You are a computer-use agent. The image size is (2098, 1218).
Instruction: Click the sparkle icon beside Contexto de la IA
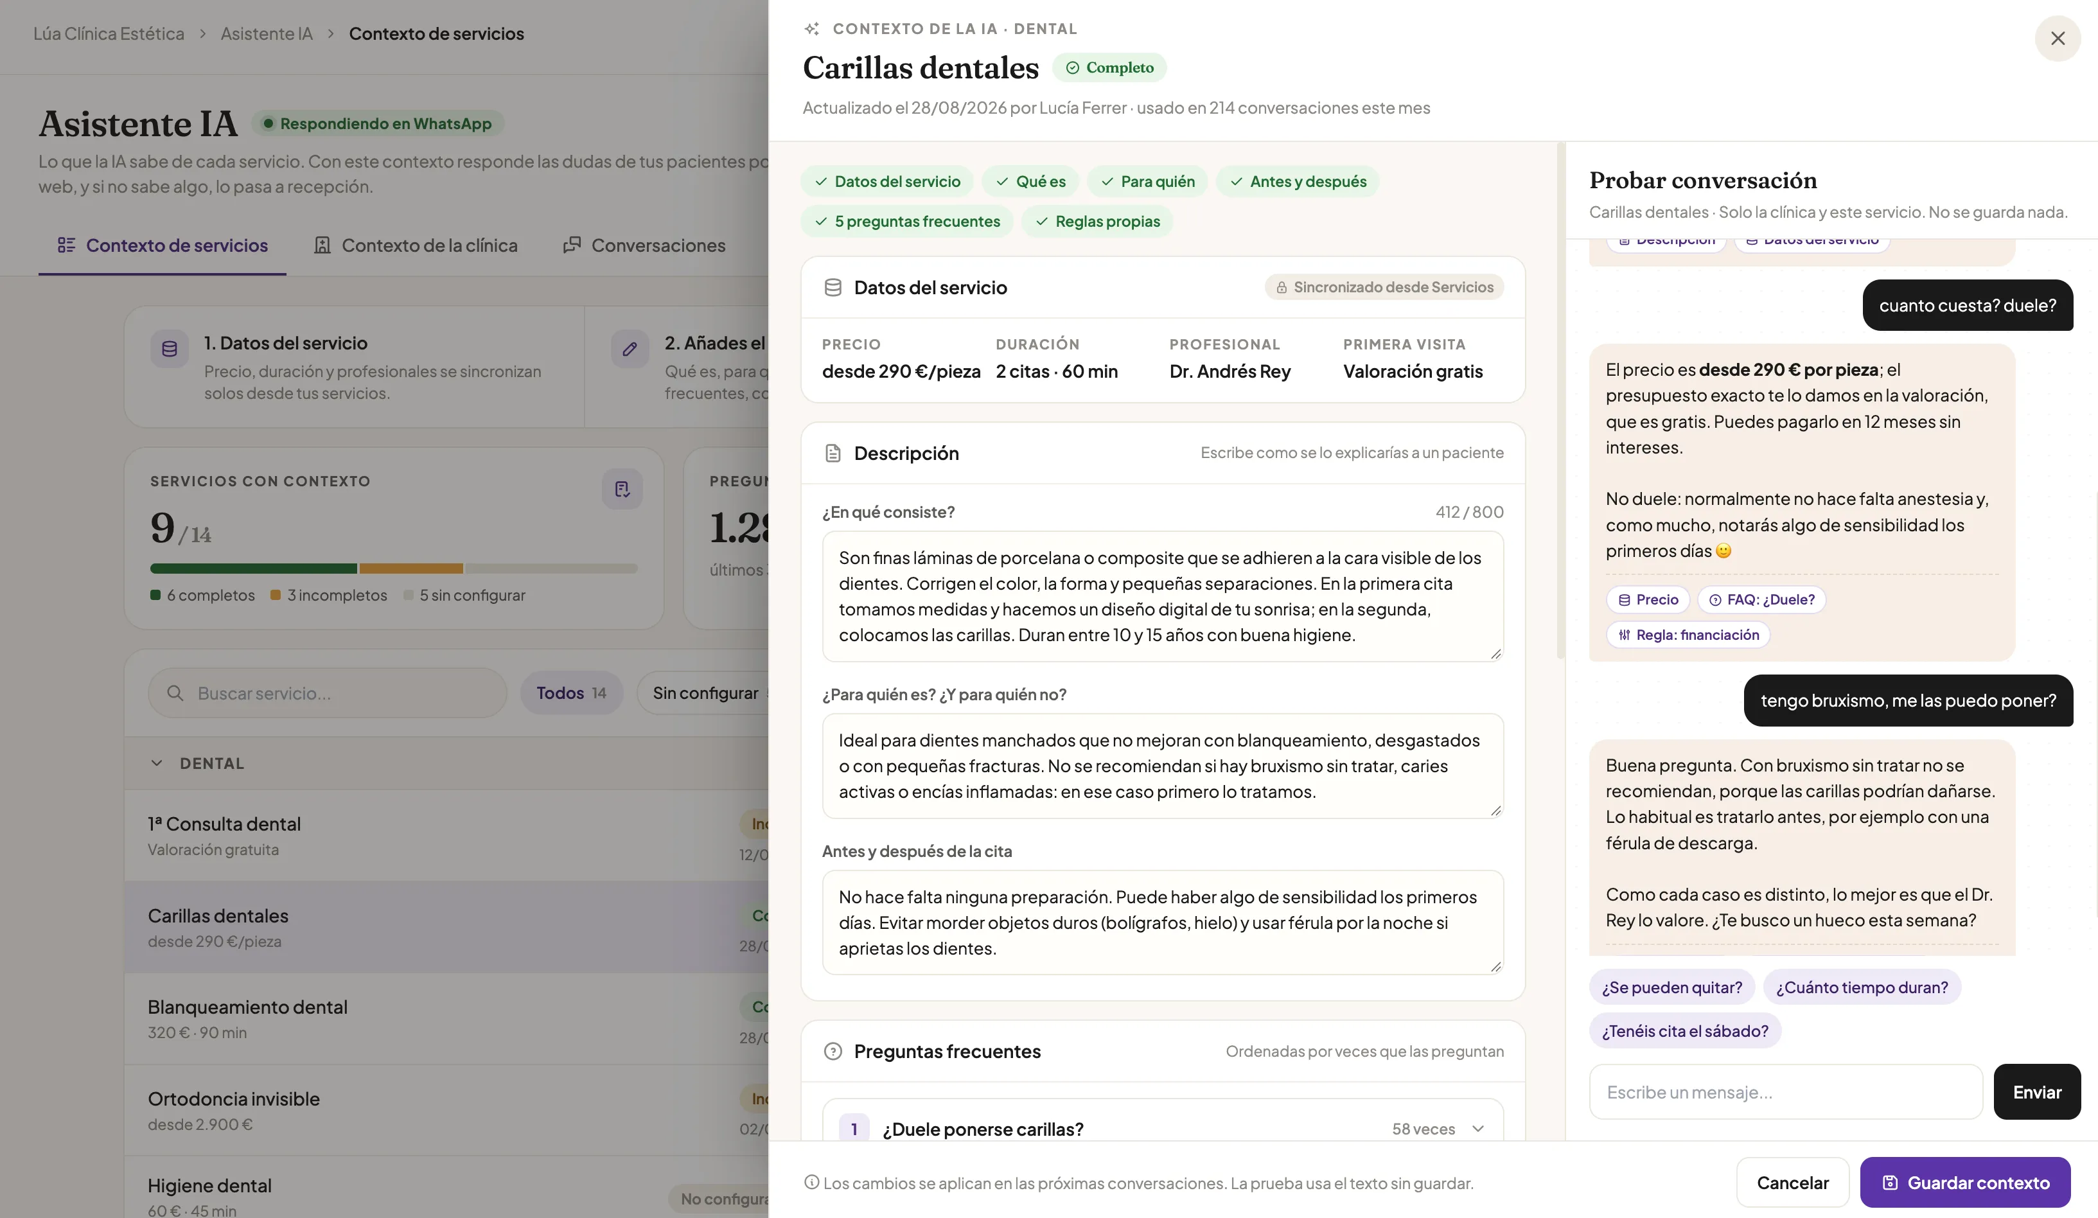point(812,29)
